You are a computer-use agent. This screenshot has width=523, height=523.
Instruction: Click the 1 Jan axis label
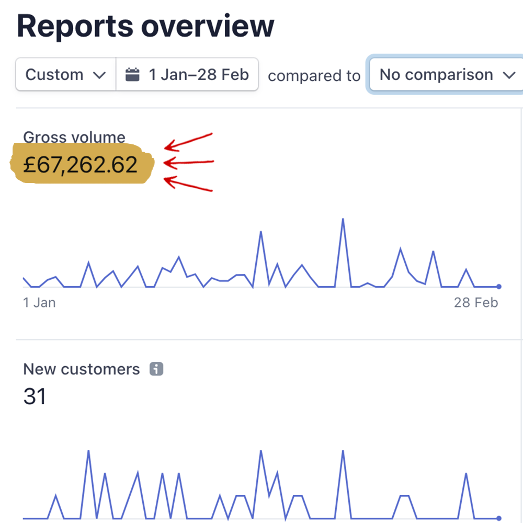coord(39,303)
